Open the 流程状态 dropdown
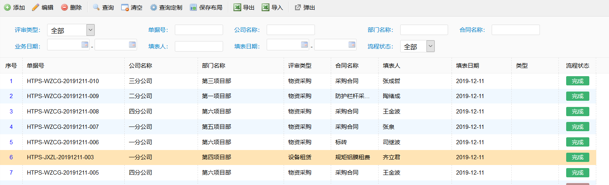Screen dimensions: 609x185 click(x=431, y=46)
